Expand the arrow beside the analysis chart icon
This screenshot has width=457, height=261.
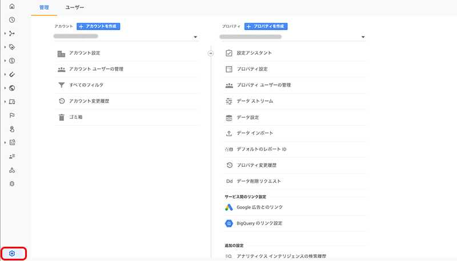[x=5, y=142]
